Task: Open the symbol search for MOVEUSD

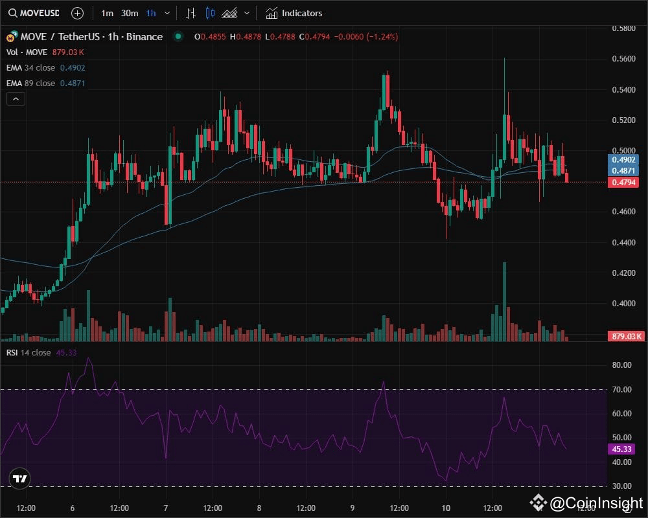Action: point(32,13)
